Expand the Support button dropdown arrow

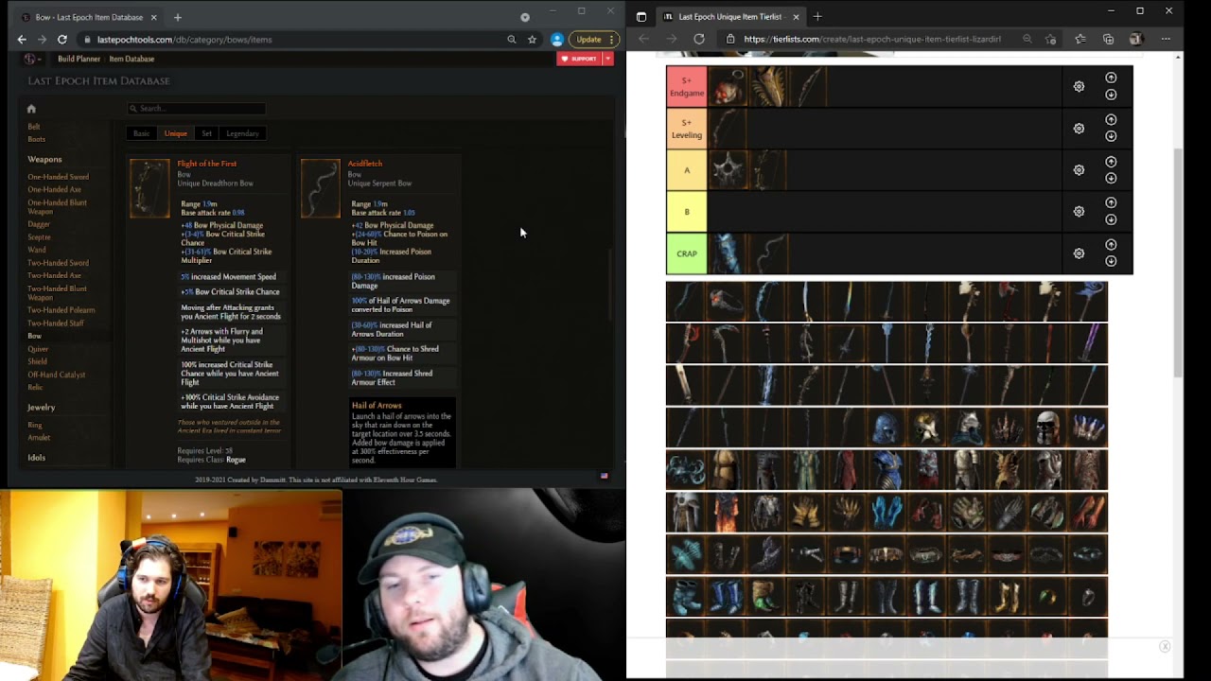(607, 59)
